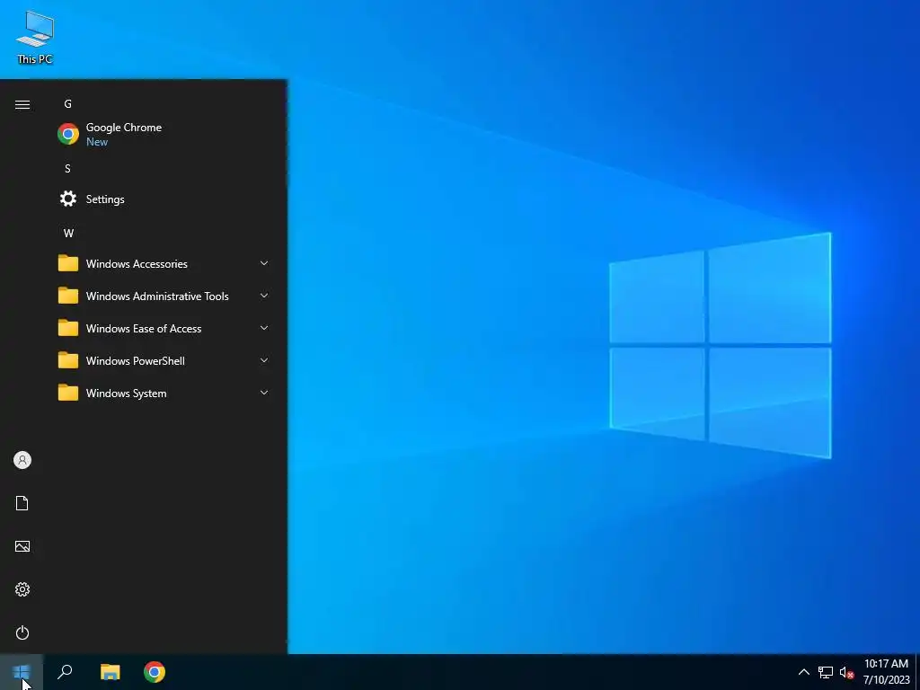The image size is (920, 690).
Task: Click the 'Windows PowerShell' text label
Action: tap(136, 361)
